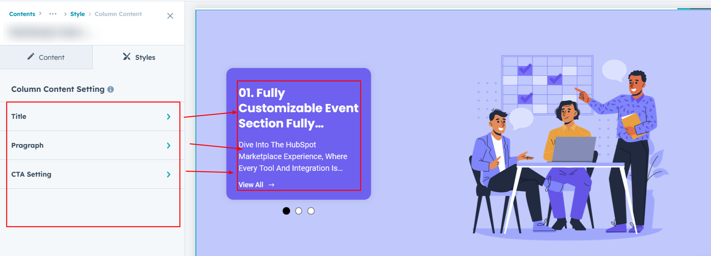The width and height of the screenshot is (711, 256).
Task: Select the first slider dot
Action: click(x=286, y=211)
